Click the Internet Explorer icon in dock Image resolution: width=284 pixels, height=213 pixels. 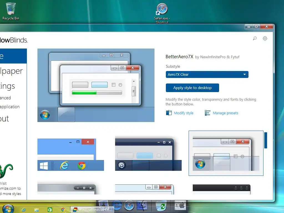(x=117, y=205)
